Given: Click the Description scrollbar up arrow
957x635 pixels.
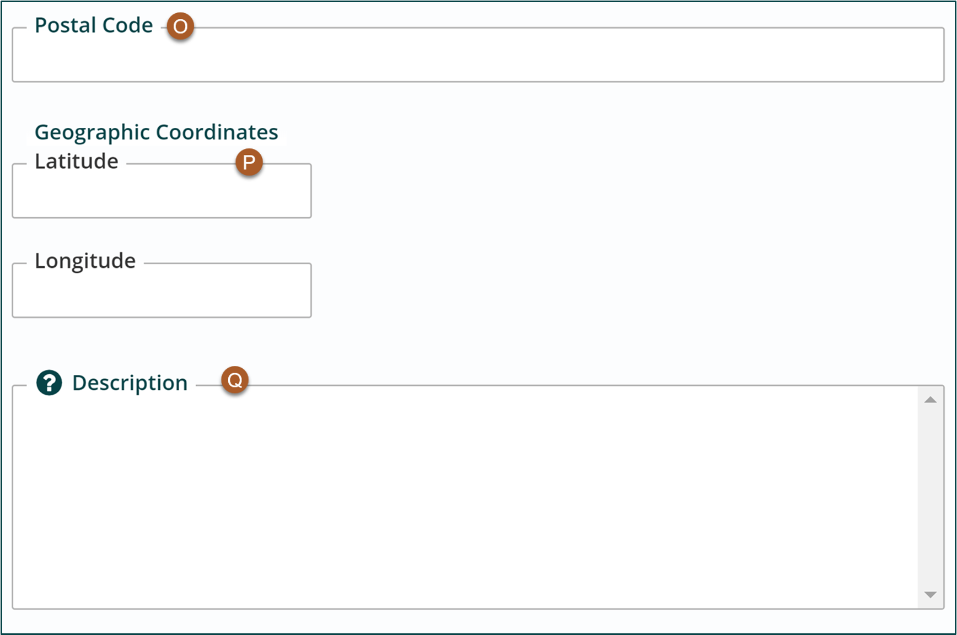Looking at the screenshot, I should 931,400.
